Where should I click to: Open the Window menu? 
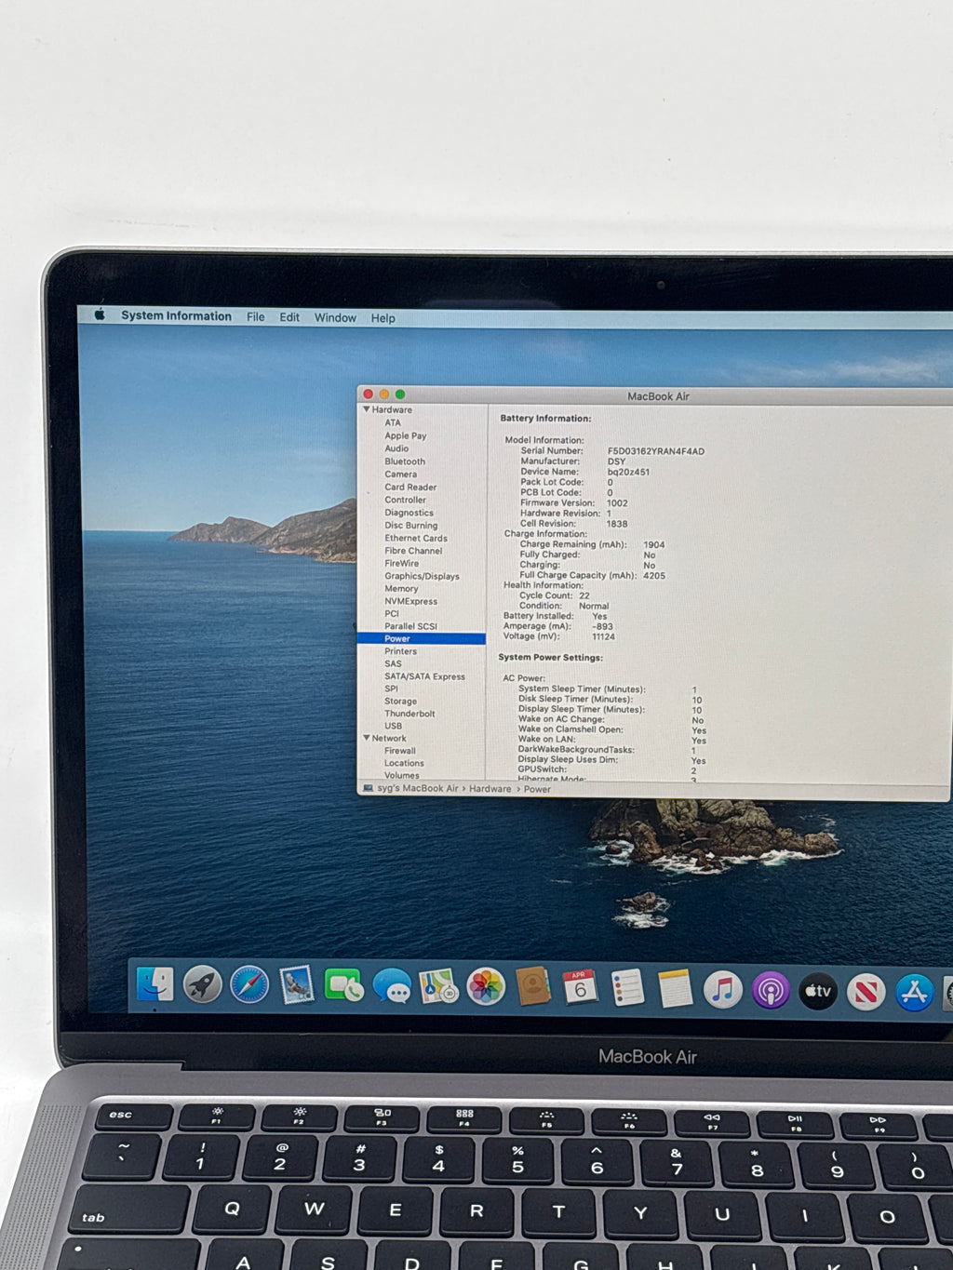pyautogui.click(x=335, y=318)
